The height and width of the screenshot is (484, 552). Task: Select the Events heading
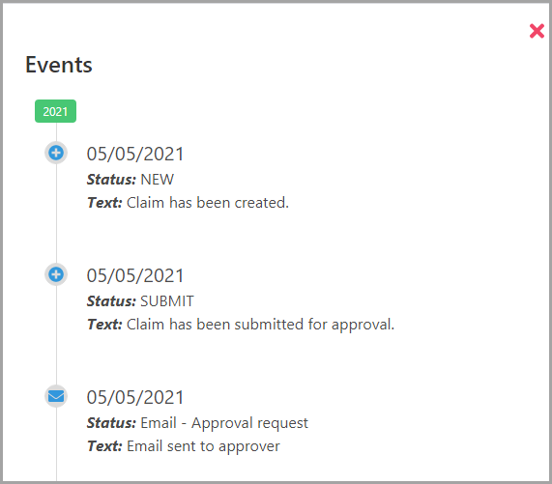click(x=59, y=65)
